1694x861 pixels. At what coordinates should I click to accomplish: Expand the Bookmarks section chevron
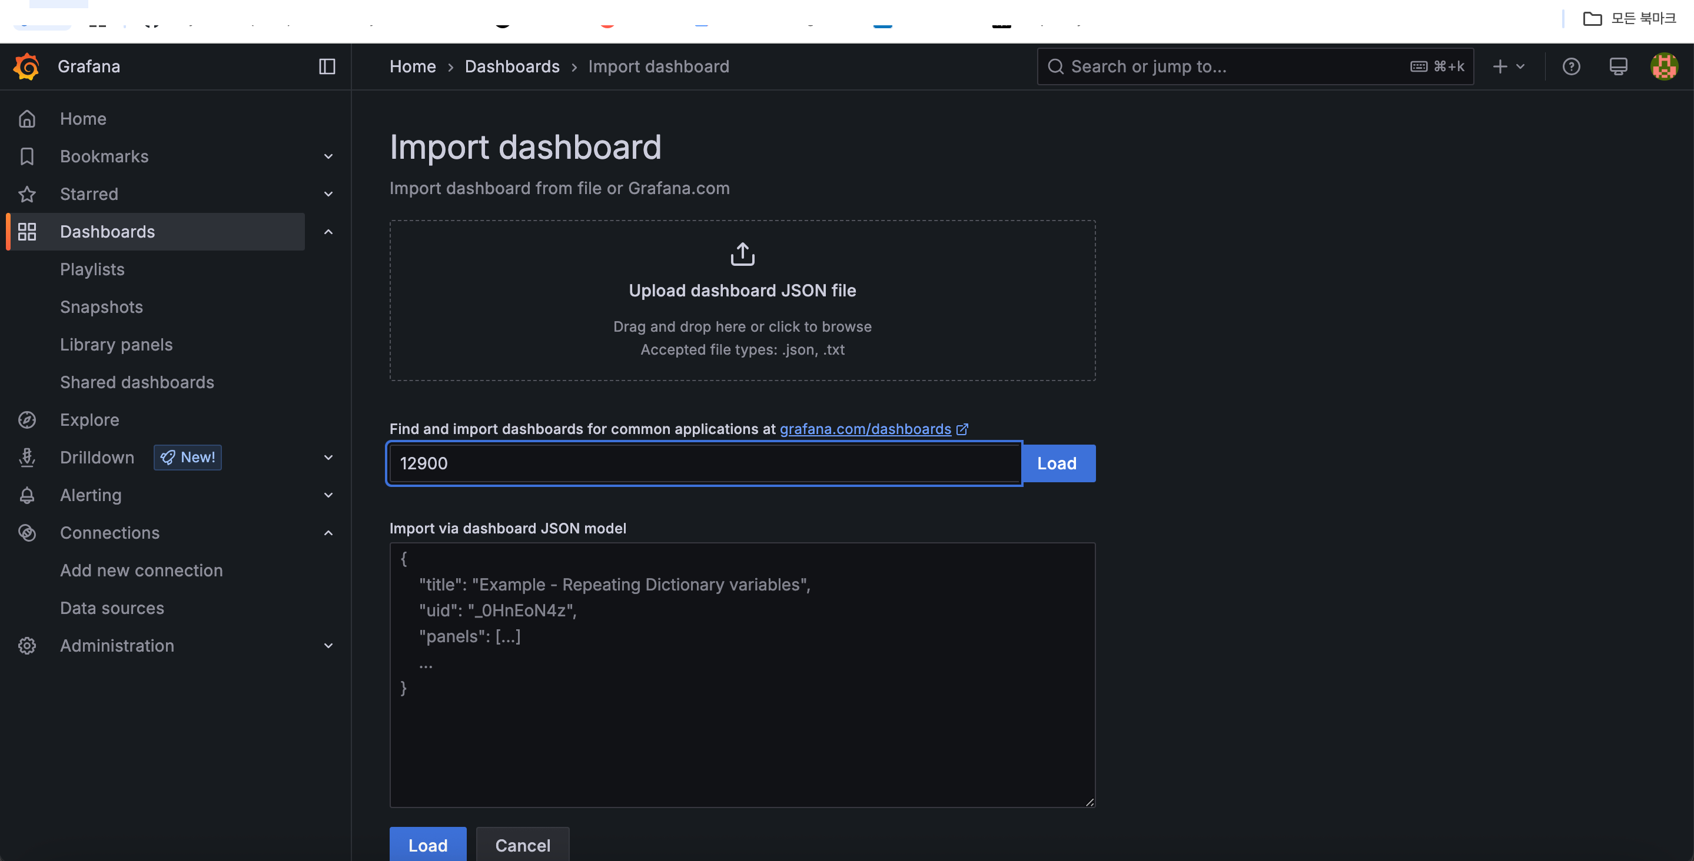[x=328, y=156]
